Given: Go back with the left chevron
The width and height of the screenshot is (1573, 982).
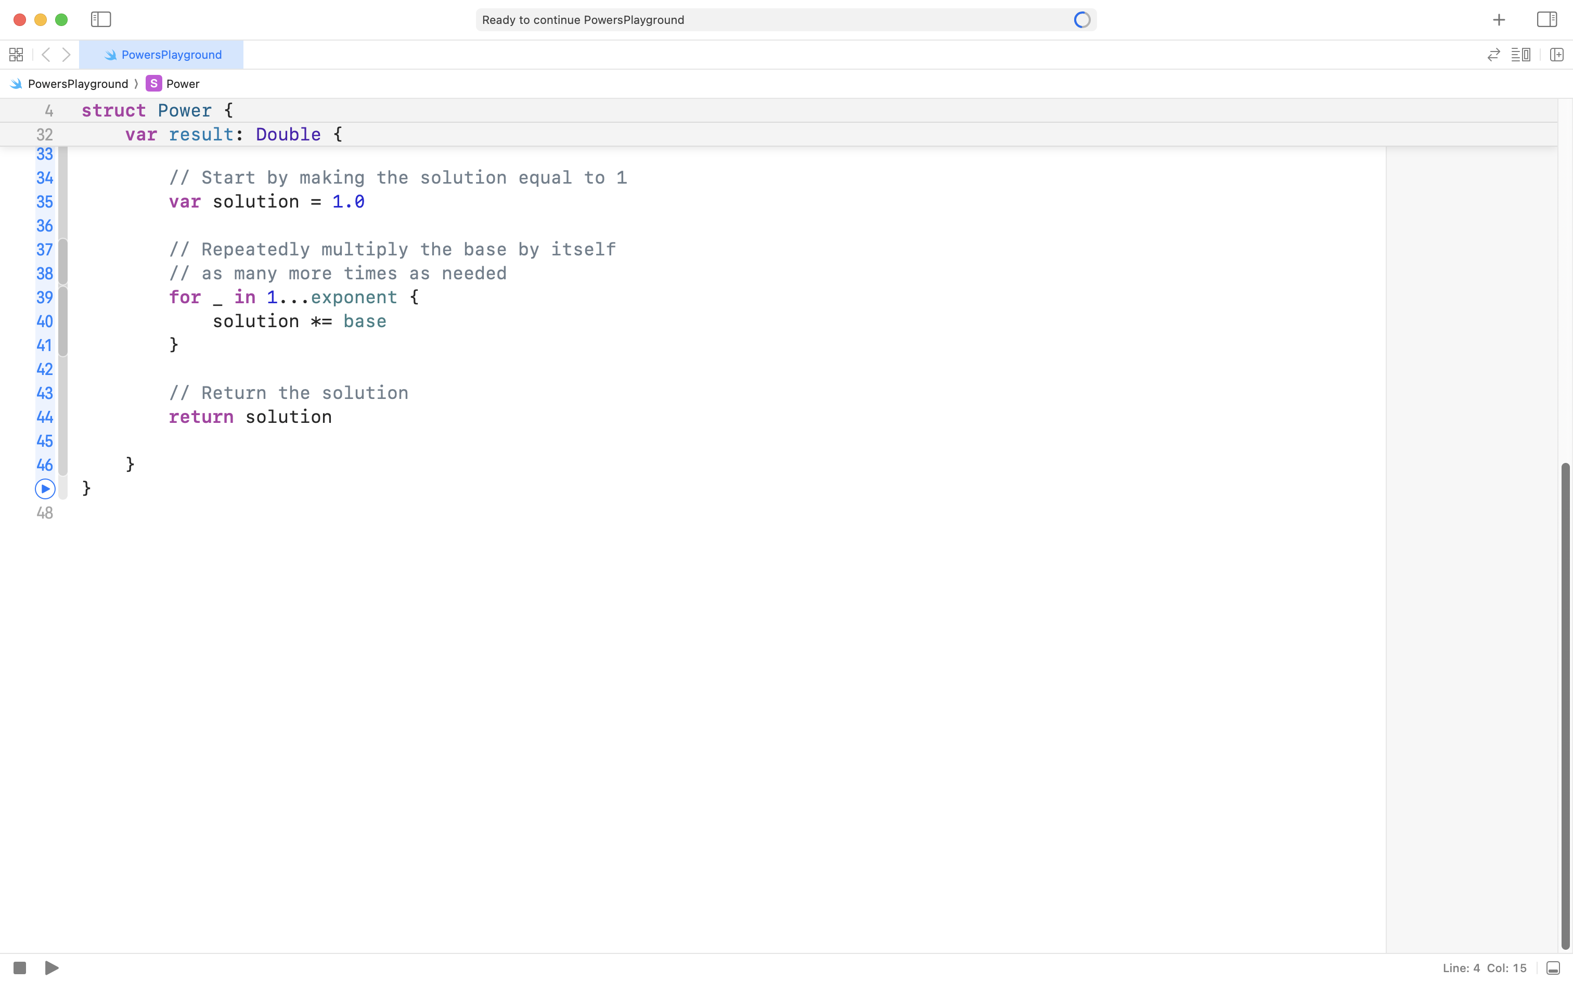Looking at the screenshot, I should 45,55.
